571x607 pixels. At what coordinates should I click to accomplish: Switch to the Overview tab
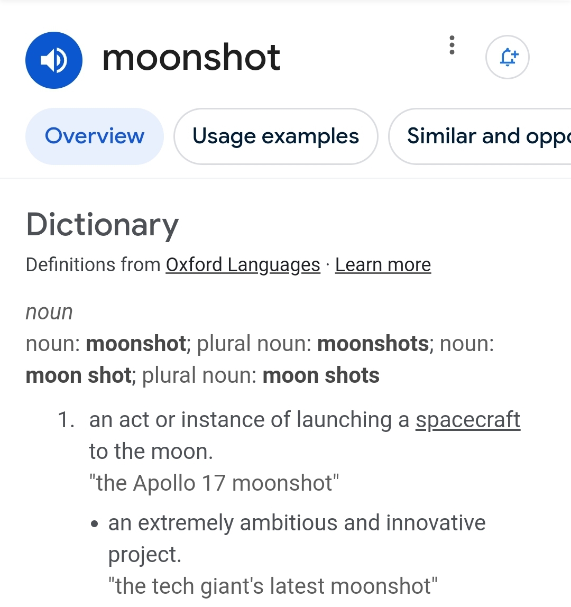click(x=95, y=136)
